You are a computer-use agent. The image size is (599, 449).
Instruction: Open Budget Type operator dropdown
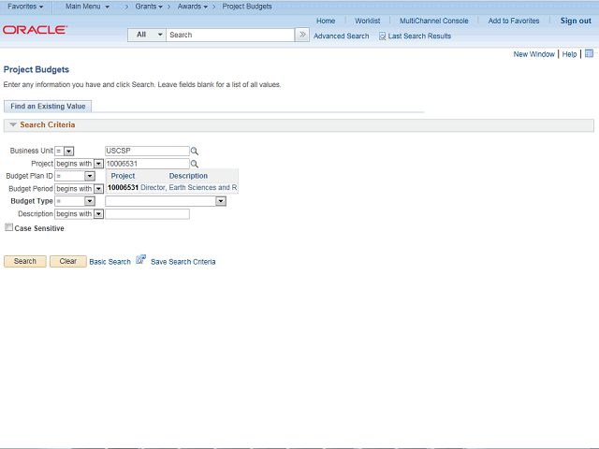pos(90,201)
